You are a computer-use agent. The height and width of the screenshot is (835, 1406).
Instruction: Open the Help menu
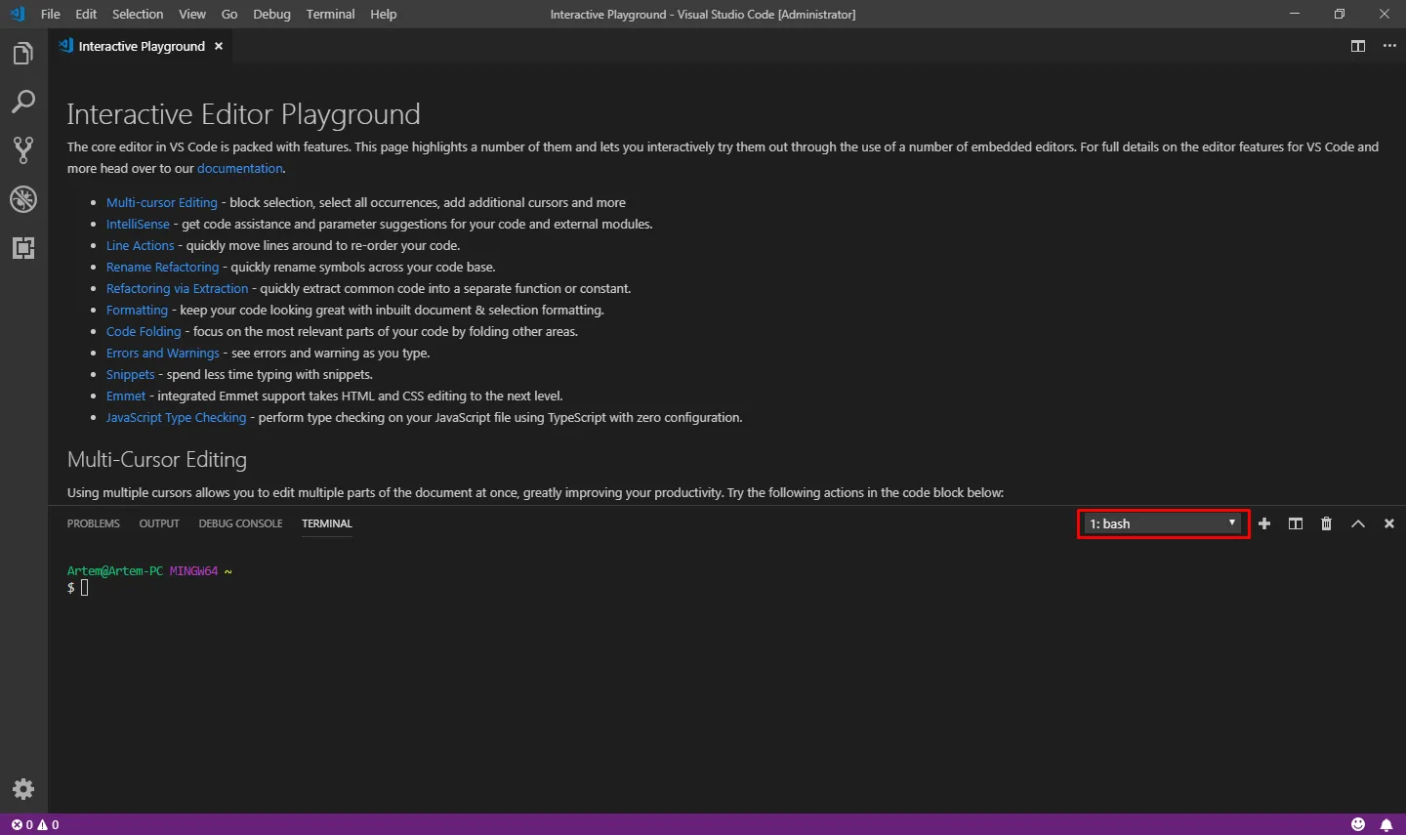[384, 15]
